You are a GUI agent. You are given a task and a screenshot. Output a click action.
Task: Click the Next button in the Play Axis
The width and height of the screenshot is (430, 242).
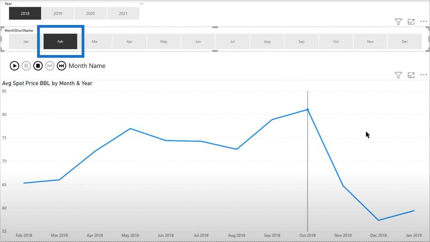pos(61,66)
